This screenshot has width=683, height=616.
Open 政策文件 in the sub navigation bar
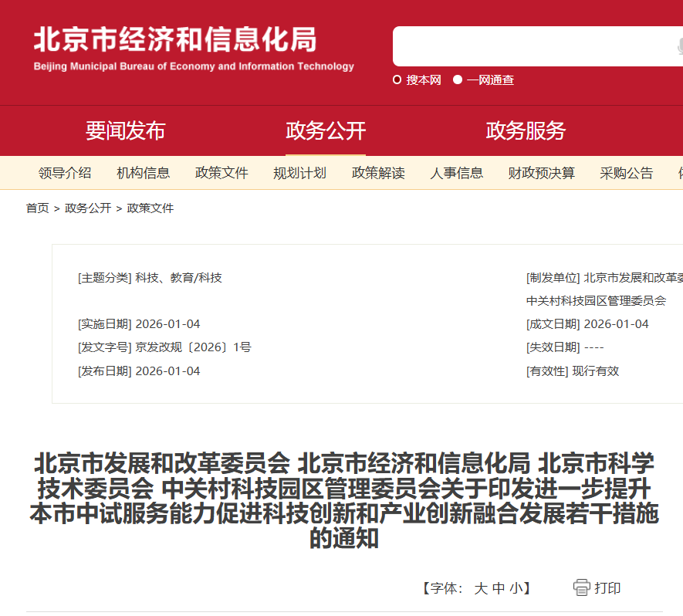[x=221, y=173]
